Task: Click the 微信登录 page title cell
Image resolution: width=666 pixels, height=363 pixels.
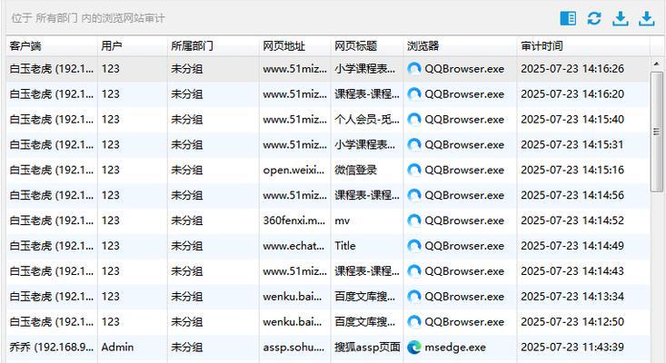Action: 355,170
